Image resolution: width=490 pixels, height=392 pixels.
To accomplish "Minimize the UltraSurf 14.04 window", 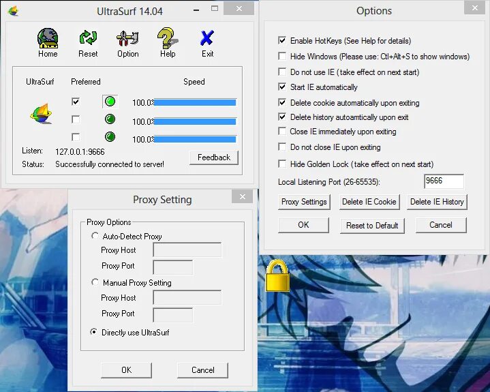I will [x=196, y=10].
